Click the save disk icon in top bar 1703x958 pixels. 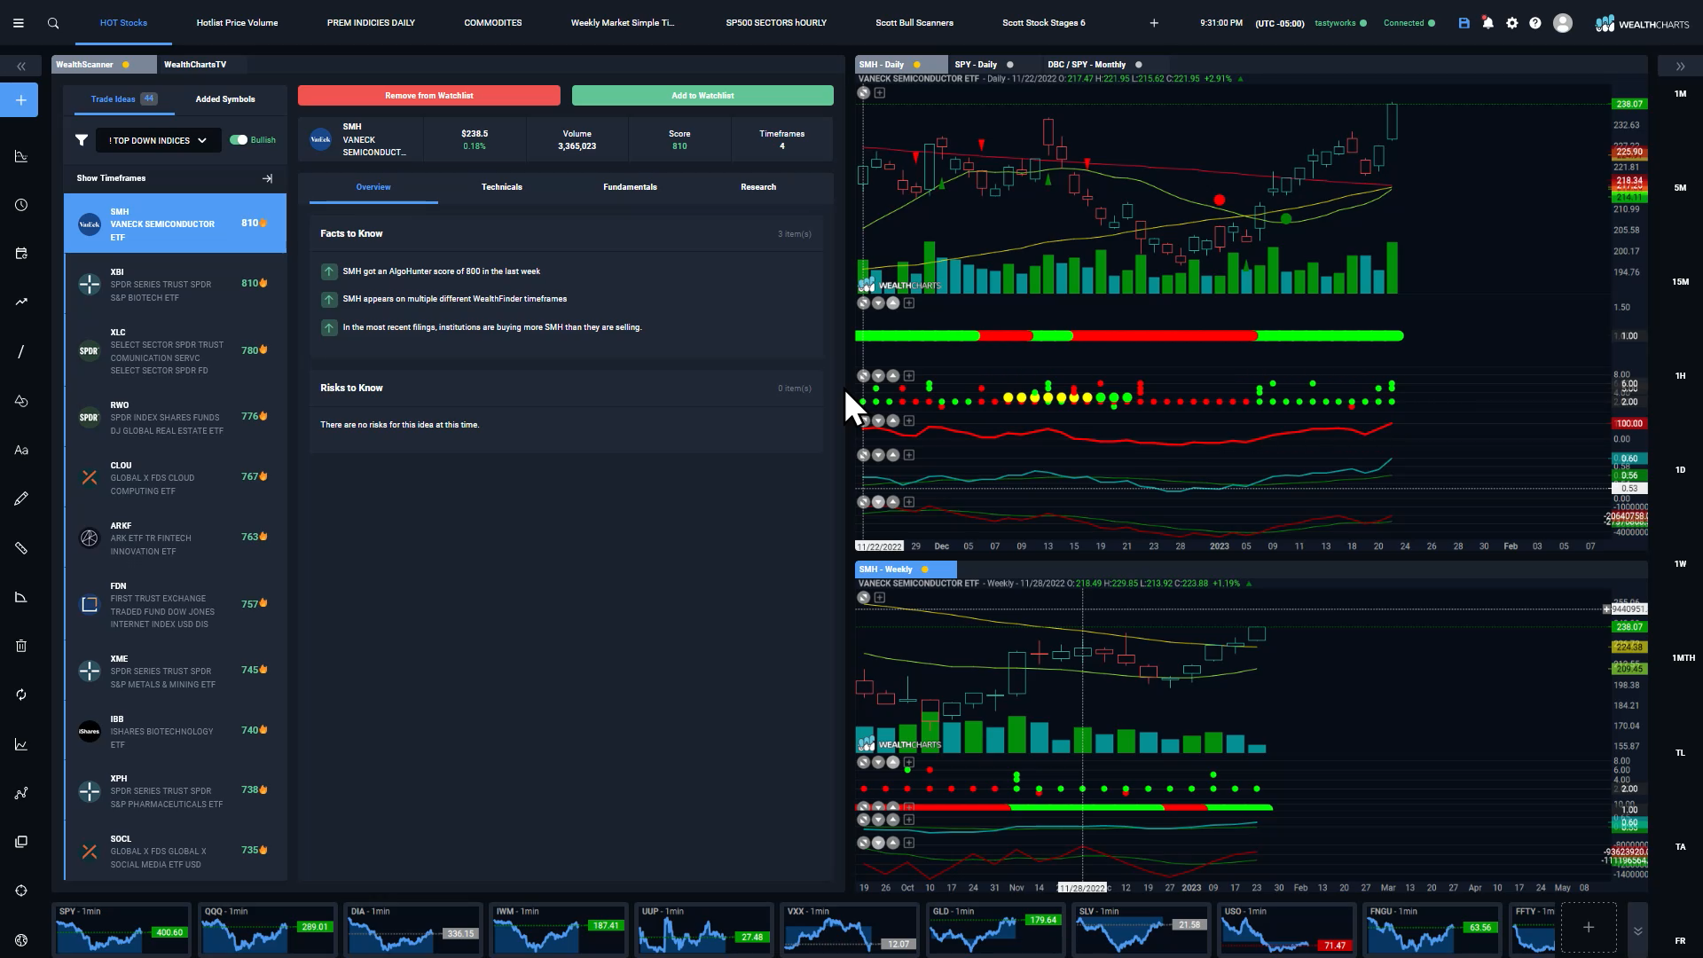click(x=1464, y=23)
